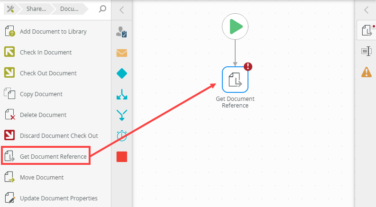
Task: Click the toolbox search magnifier icon
Action: [102, 9]
